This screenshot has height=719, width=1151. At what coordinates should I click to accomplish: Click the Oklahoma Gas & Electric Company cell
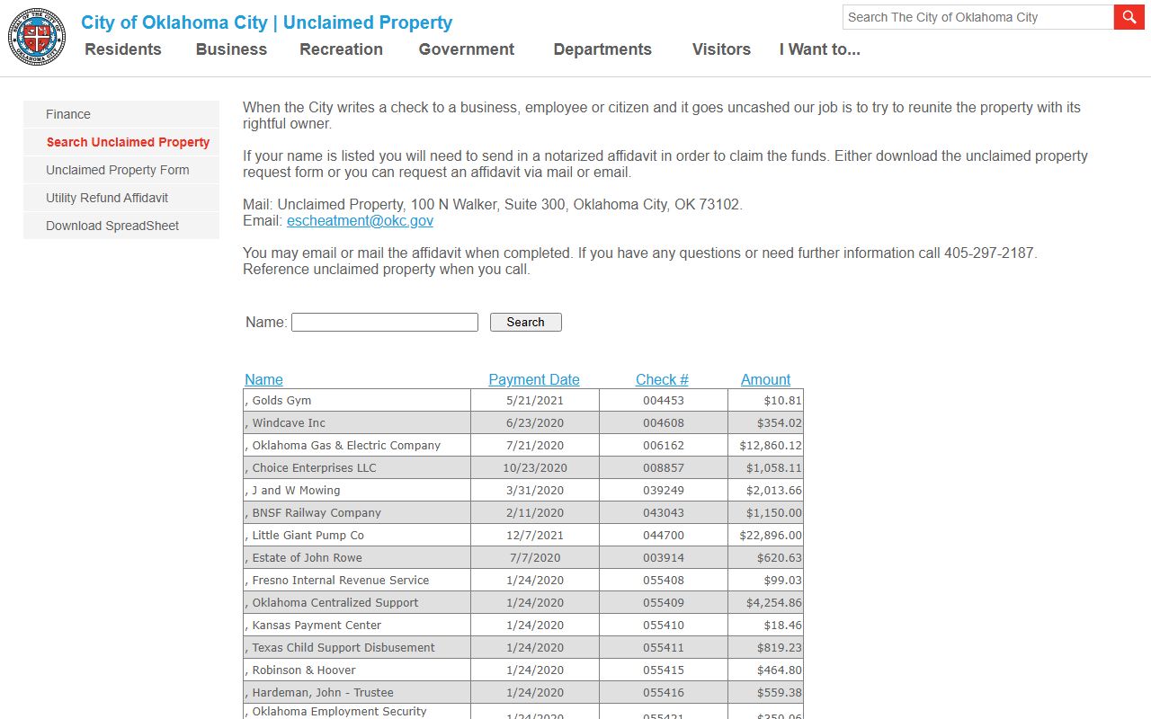pos(357,445)
